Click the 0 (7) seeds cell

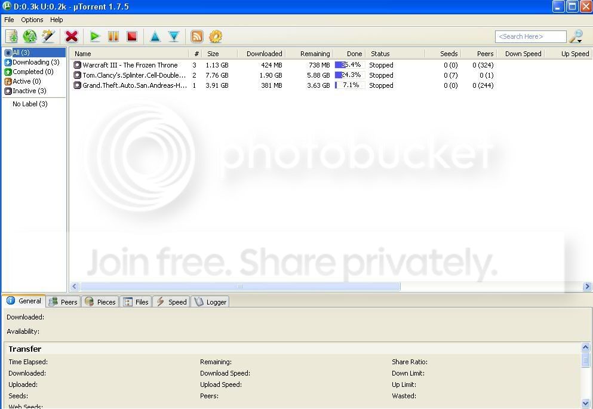pos(451,75)
